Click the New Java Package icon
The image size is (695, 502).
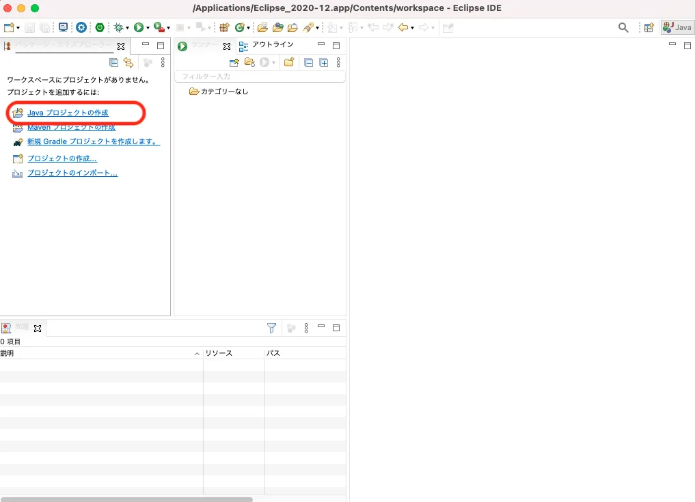point(225,27)
